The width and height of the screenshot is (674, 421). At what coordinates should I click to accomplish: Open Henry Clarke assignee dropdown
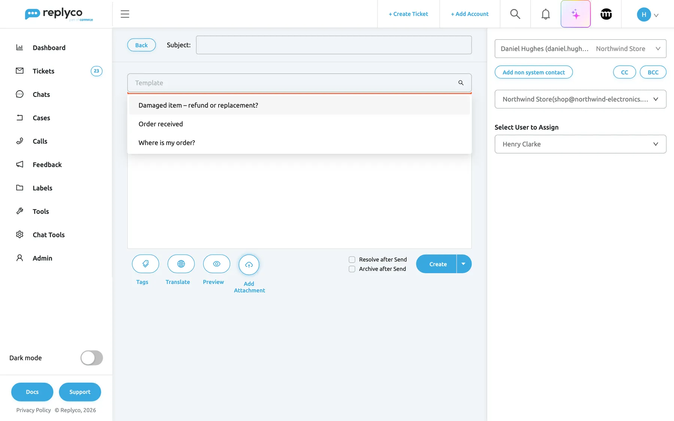[x=580, y=144]
